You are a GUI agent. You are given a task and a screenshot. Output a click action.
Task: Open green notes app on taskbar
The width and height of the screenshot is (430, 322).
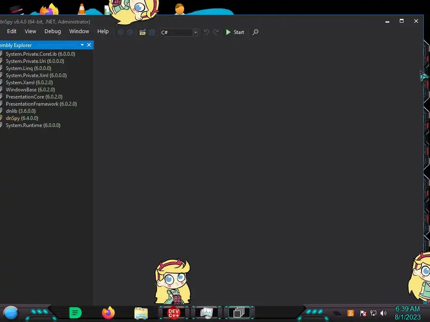tap(76, 313)
